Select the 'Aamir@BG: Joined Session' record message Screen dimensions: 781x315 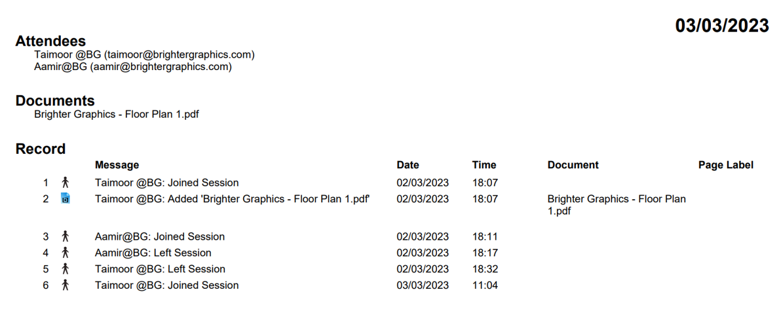click(x=159, y=236)
